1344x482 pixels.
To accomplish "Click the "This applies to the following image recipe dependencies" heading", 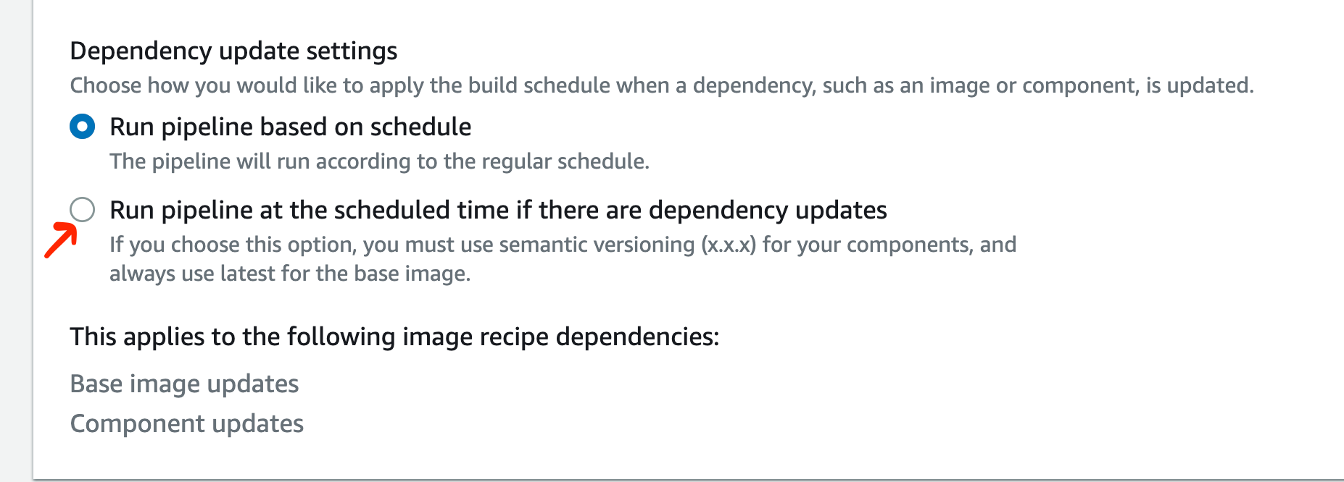I will [x=394, y=337].
